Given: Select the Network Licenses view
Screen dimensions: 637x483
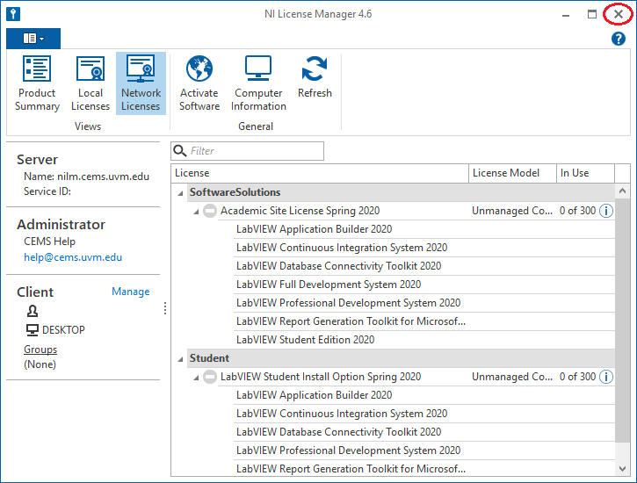Looking at the screenshot, I should pos(141,83).
